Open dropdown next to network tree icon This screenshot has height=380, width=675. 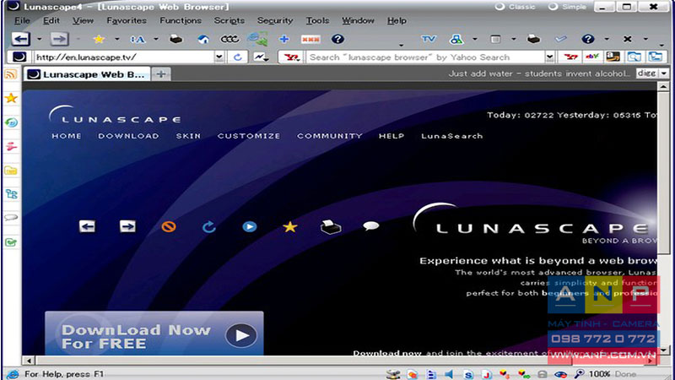click(x=475, y=39)
